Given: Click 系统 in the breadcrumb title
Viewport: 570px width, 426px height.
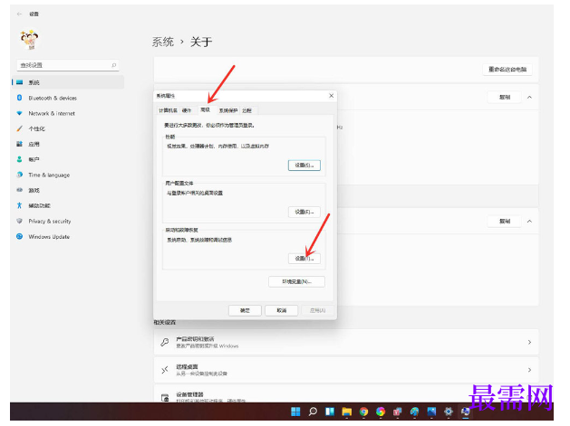Looking at the screenshot, I should [x=163, y=42].
